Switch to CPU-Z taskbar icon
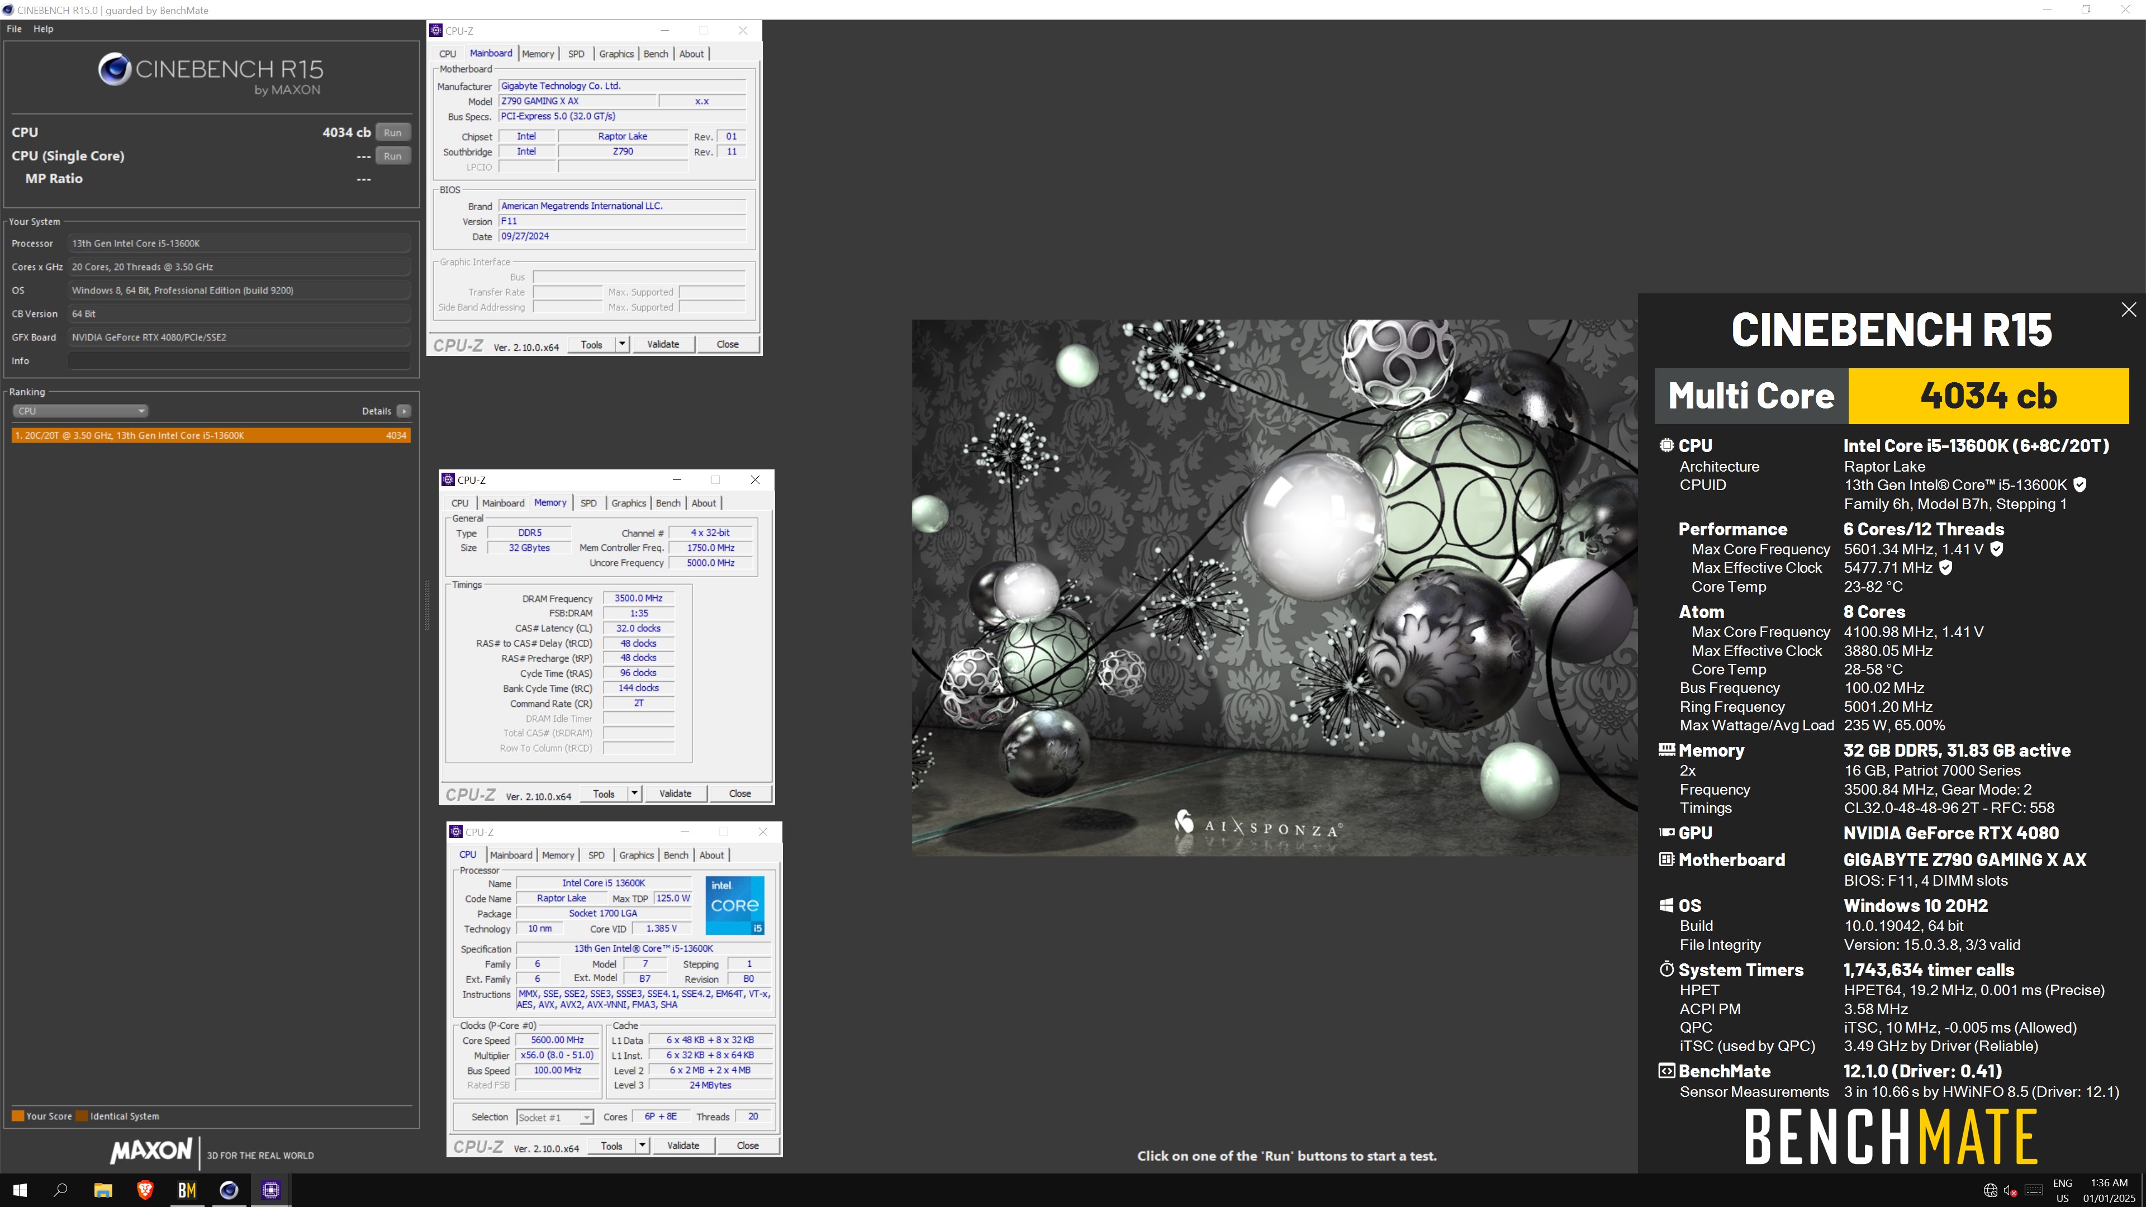 [270, 1190]
